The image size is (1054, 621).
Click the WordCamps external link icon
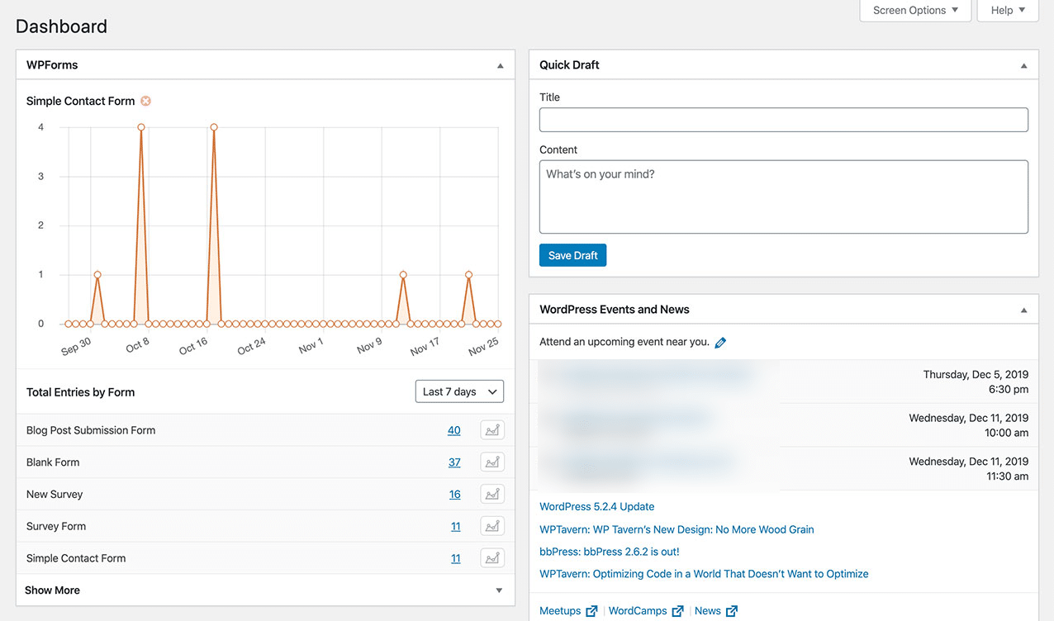tap(678, 610)
